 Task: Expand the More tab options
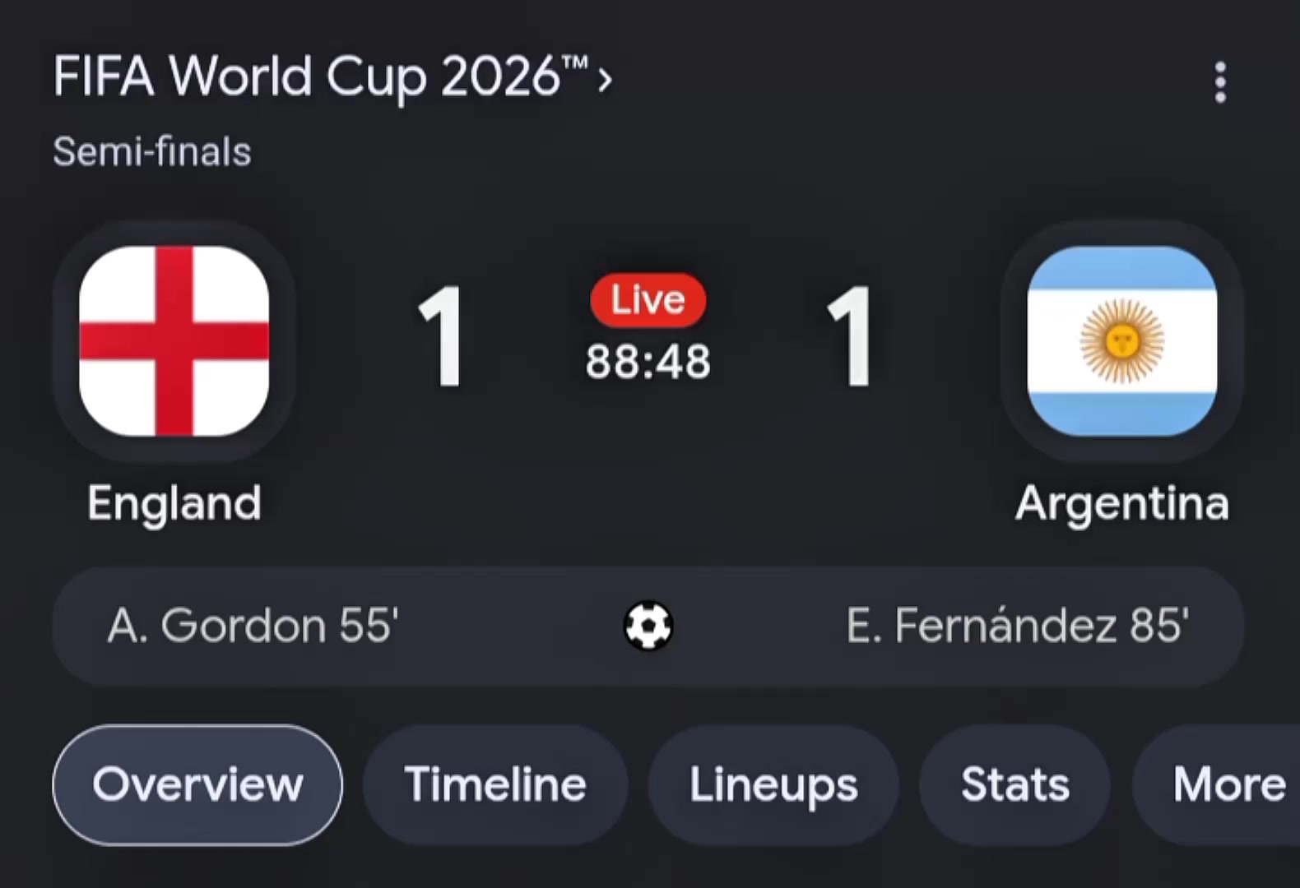pyautogui.click(x=1218, y=784)
